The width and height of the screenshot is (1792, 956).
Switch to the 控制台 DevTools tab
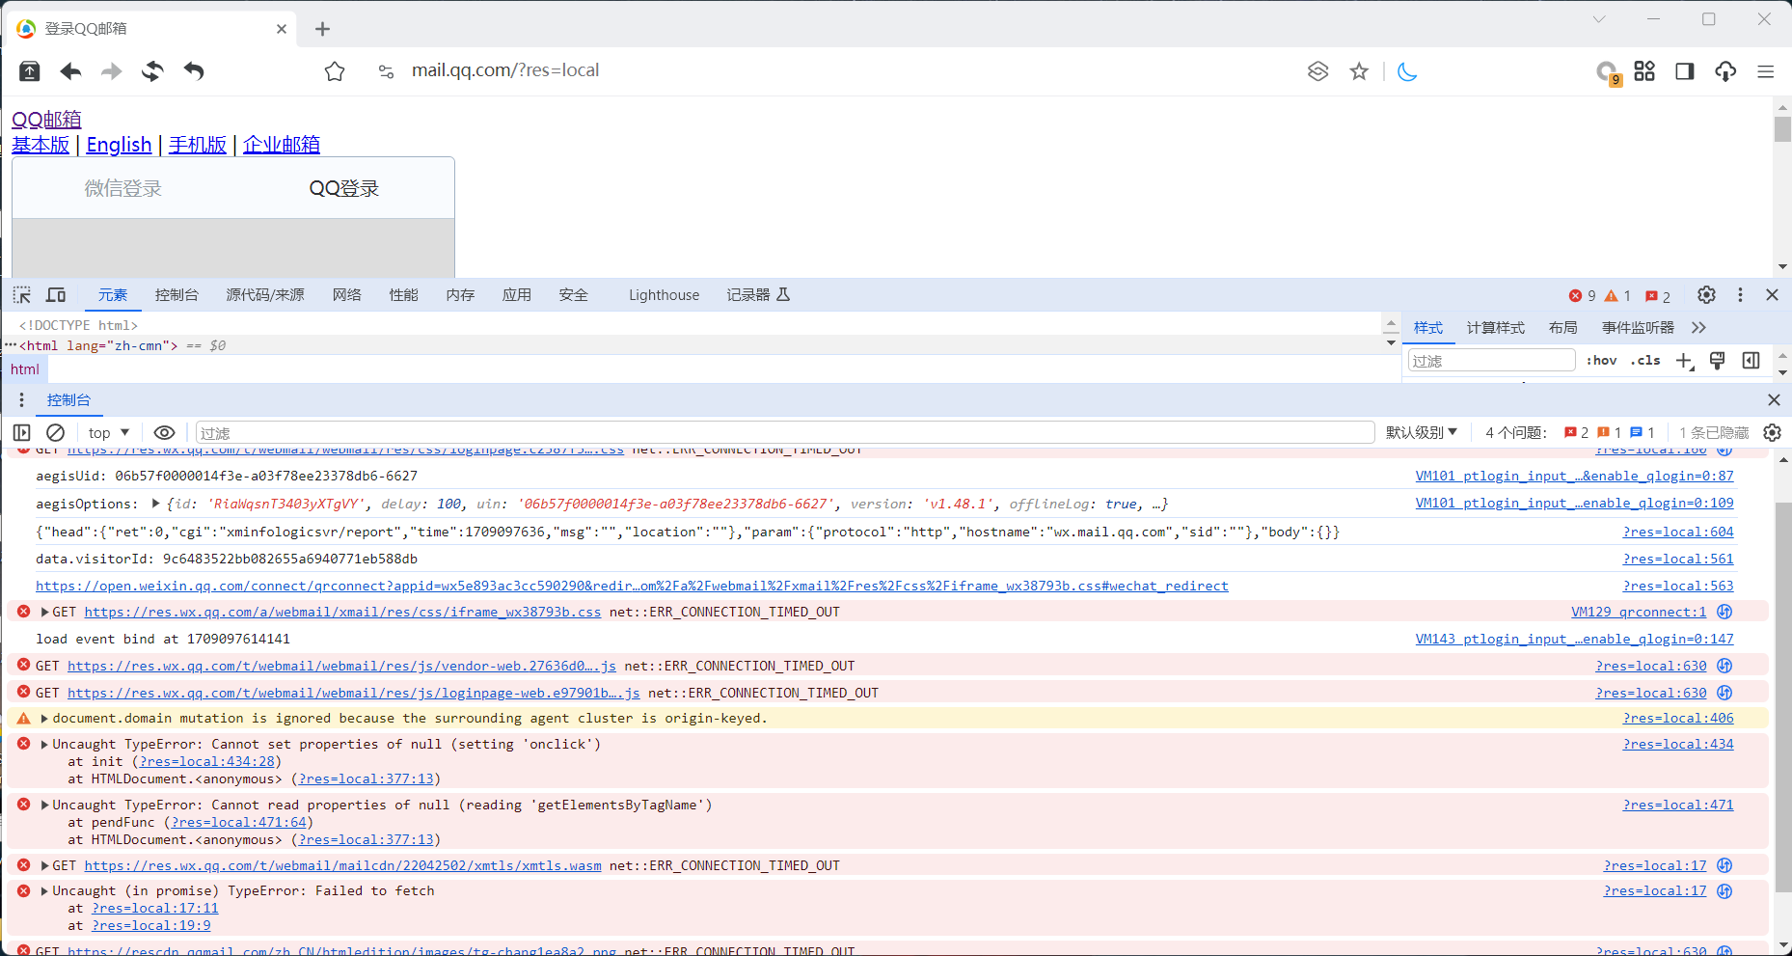pos(176,295)
